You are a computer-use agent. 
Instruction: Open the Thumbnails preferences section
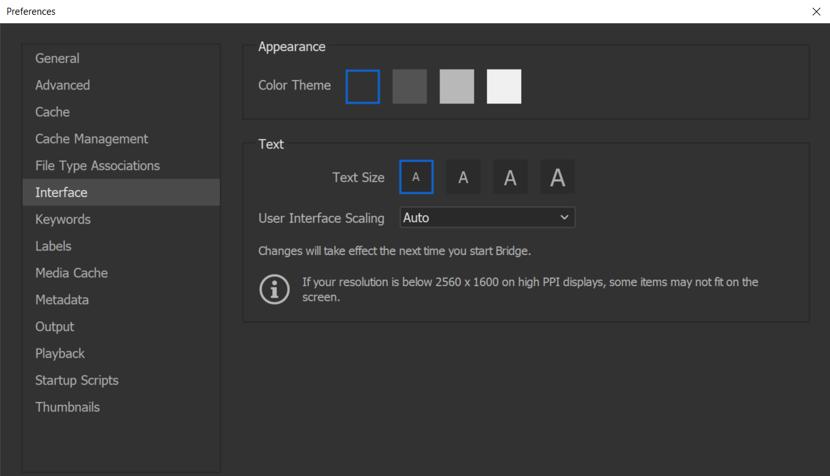tap(68, 406)
